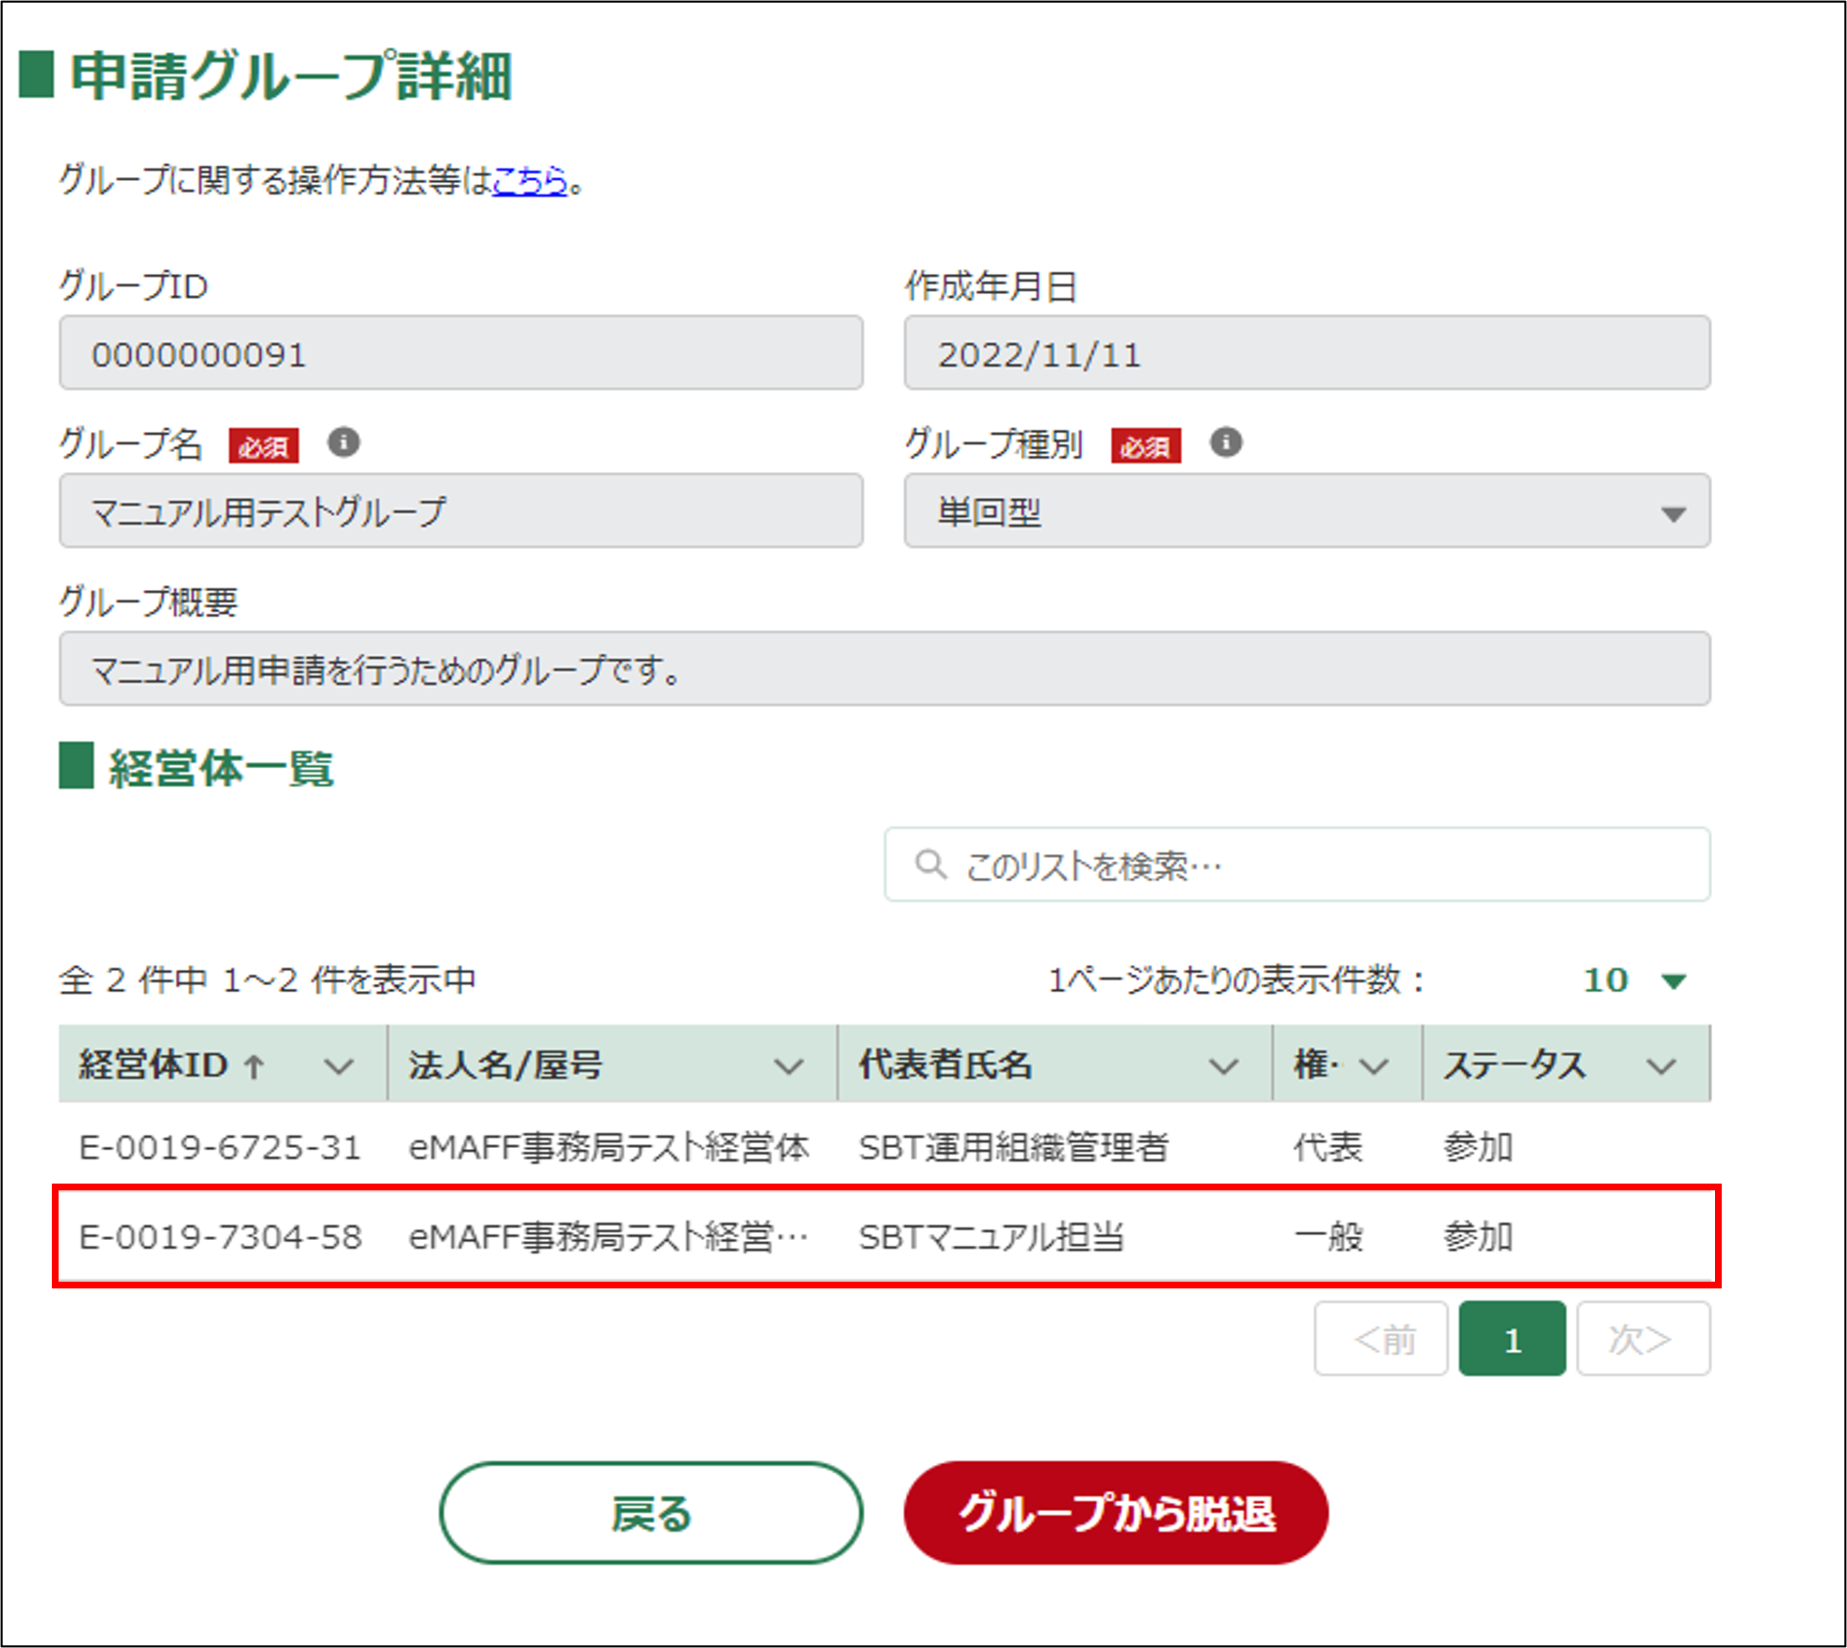Click the sort arrow on 経営体ID
This screenshot has height=1648, width=1847.
click(x=255, y=1066)
